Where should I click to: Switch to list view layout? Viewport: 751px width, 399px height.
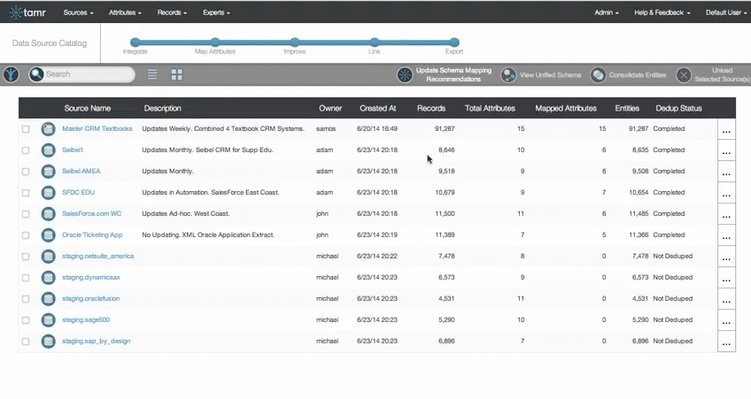tap(152, 75)
